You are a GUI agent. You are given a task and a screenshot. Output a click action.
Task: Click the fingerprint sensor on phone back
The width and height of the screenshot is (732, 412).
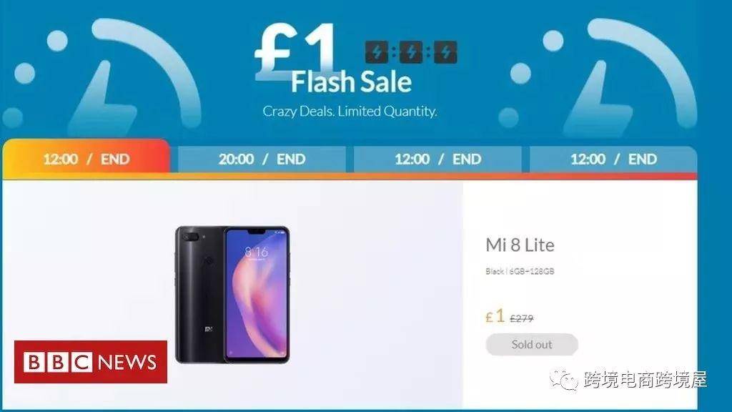(208, 260)
